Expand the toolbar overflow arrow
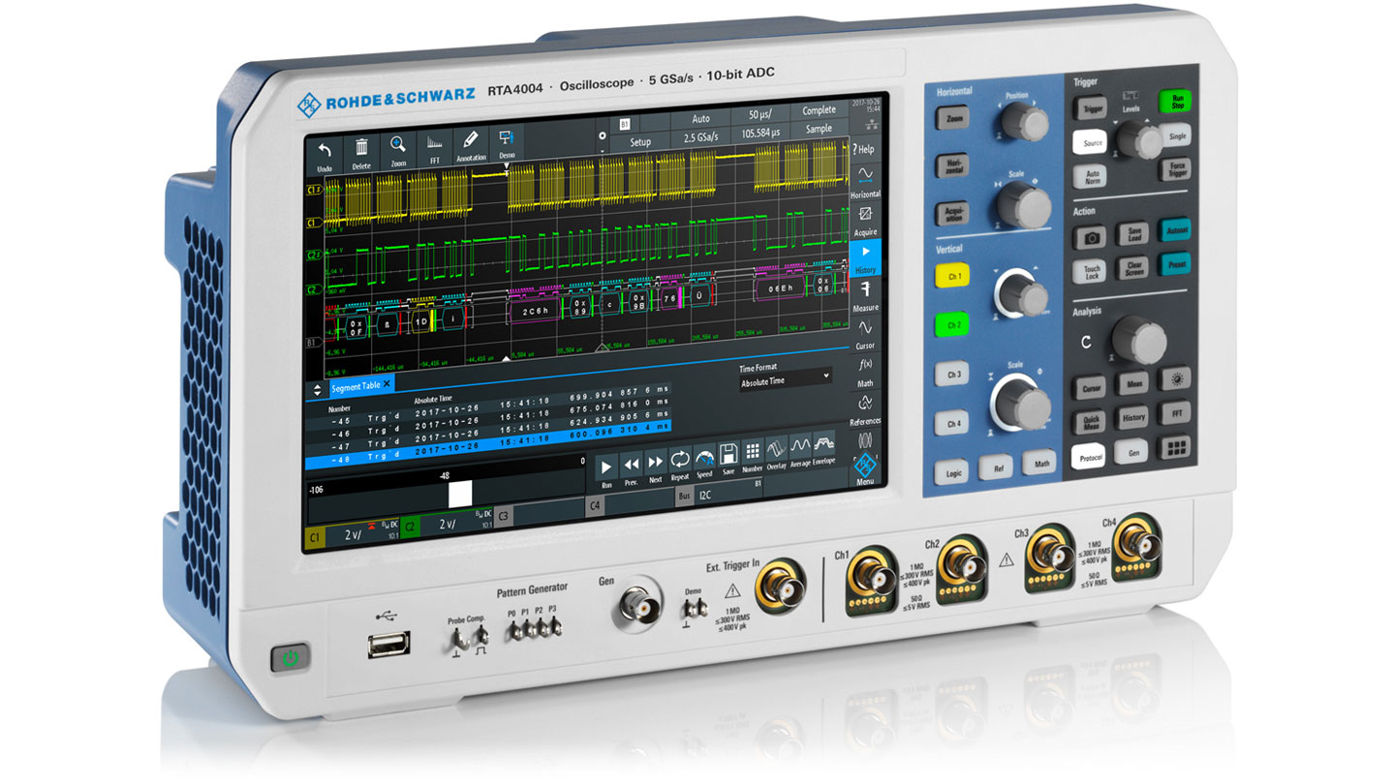The width and height of the screenshot is (1395, 784). pyautogui.click(x=601, y=151)
